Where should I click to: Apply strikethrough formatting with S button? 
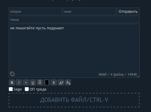point(54,82)
